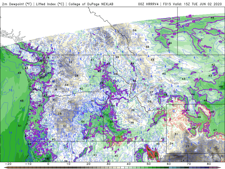Click the 'Lifted Index (°C)' title text

click(50, 4)
